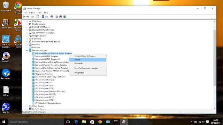Open the Action menu
Viewport: 223px width, 125px height.
(x=32, y=12)
